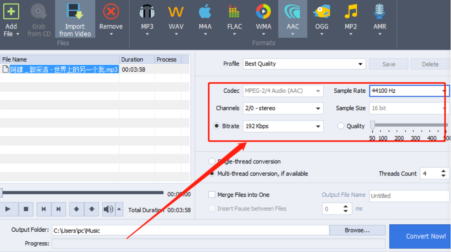Decrease pause ms value down arrow
The width and height of the screenshot is (451, 252).
click(345, 211)
